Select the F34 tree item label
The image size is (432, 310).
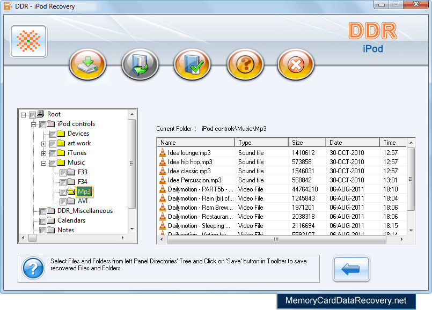(83, 182)
